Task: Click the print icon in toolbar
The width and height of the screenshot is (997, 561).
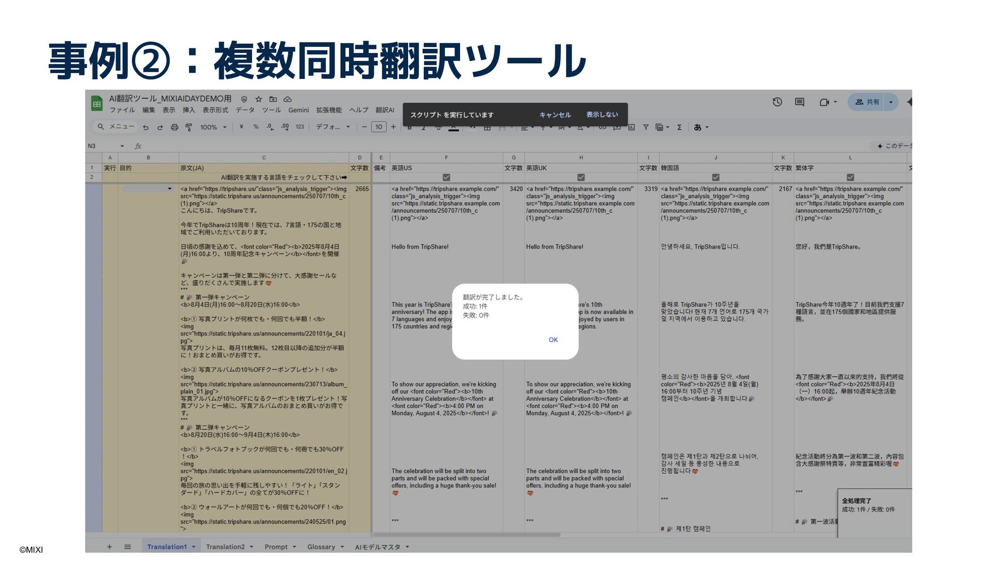Action: coord(174,127)
